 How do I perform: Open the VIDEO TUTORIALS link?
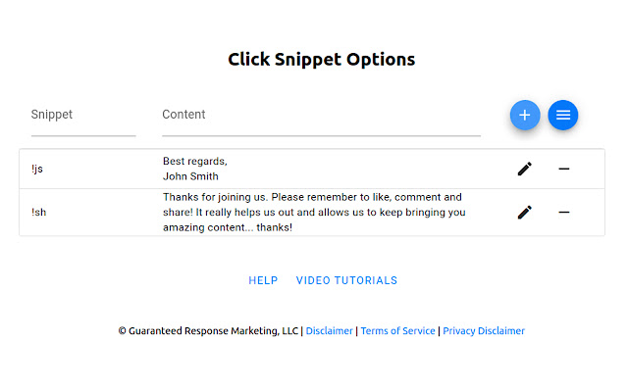[x=346, y=280]
